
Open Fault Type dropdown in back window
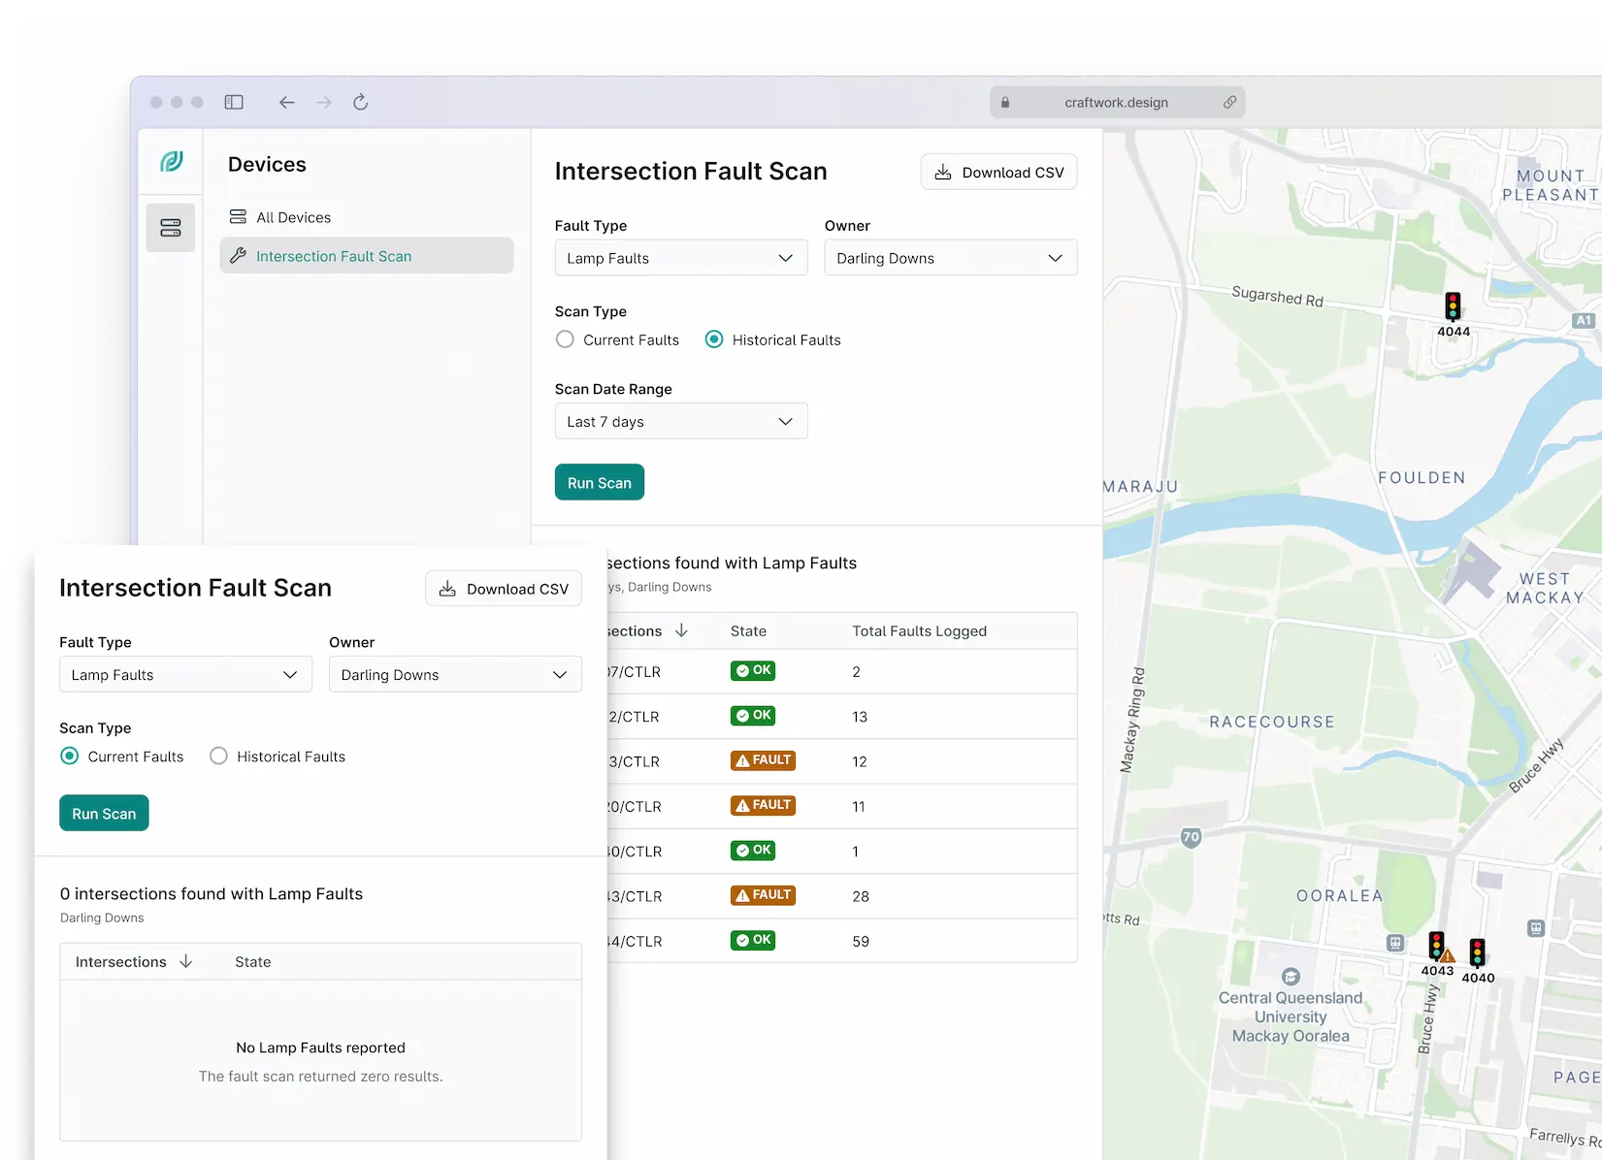coord(681,258)
